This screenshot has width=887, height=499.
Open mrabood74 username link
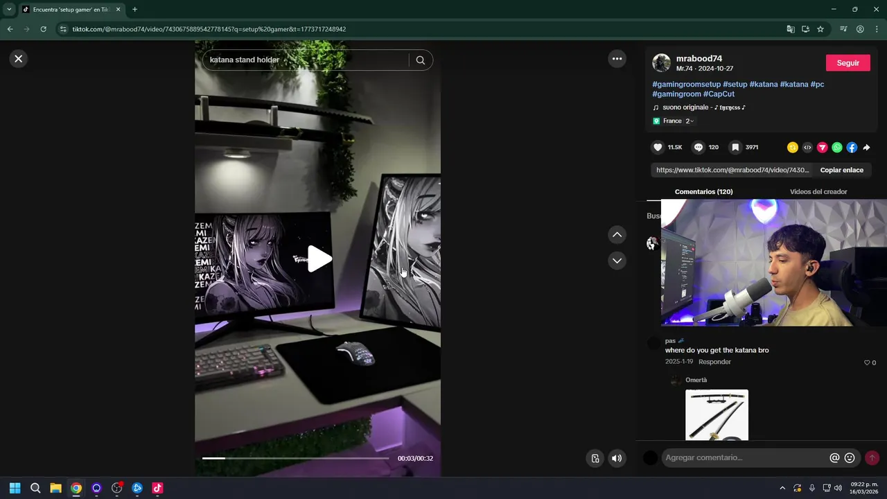pos(699,59)
